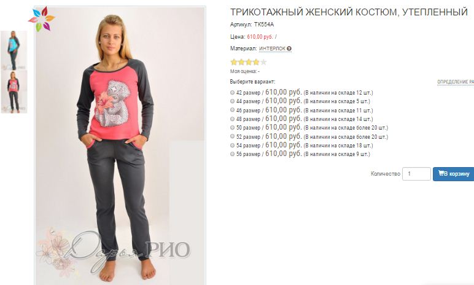Viewport: 474px width, 285px height.
Task: View the pink suit thumbnail
Action: (14, 92)
